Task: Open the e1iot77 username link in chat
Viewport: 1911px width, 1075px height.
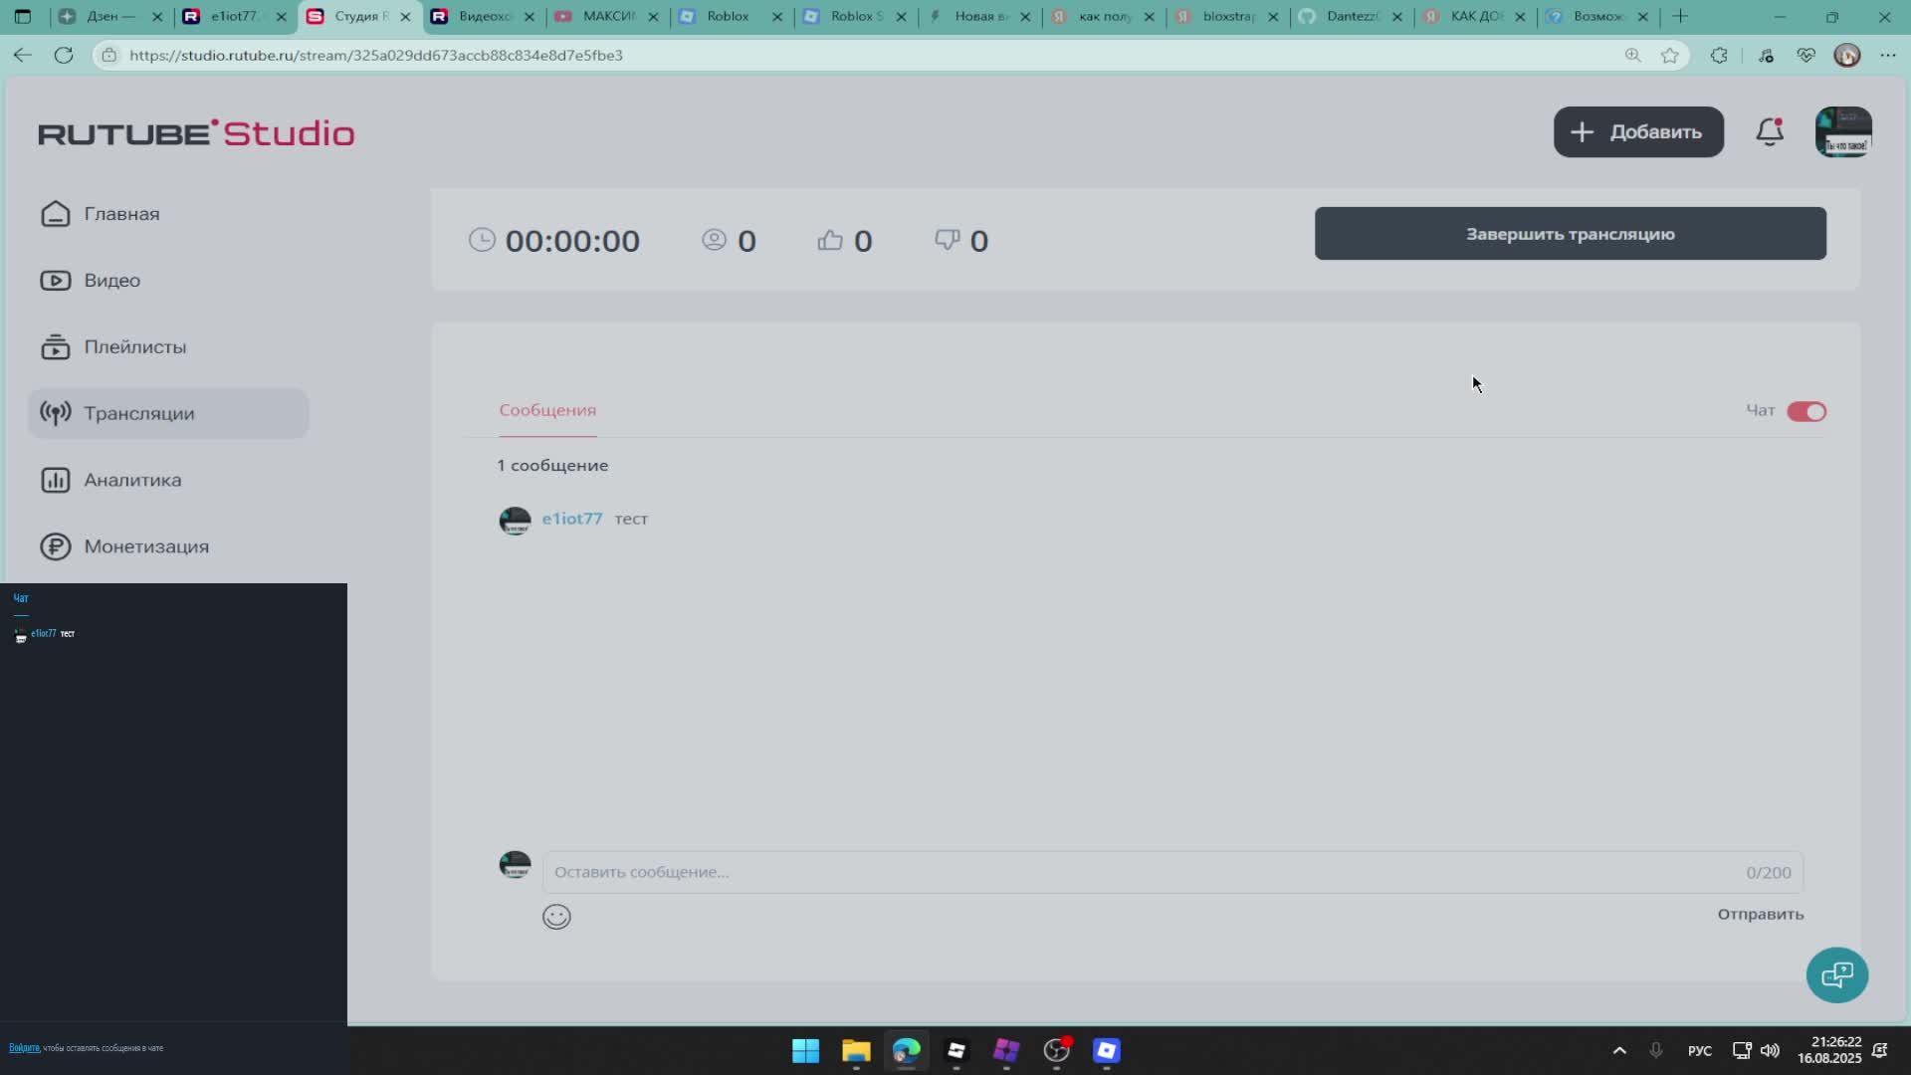Action: [571, 519]
